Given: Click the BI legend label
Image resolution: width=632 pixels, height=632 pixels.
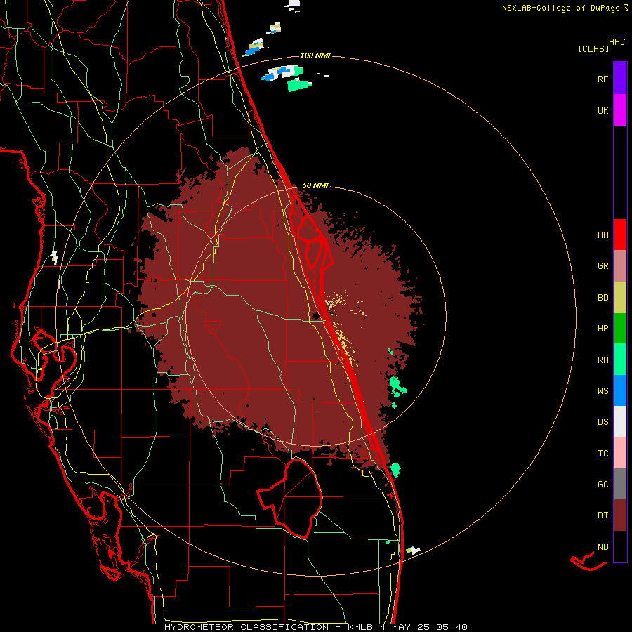Looking at the screenshot, I should pyautogui.click(x=603, y=515).
